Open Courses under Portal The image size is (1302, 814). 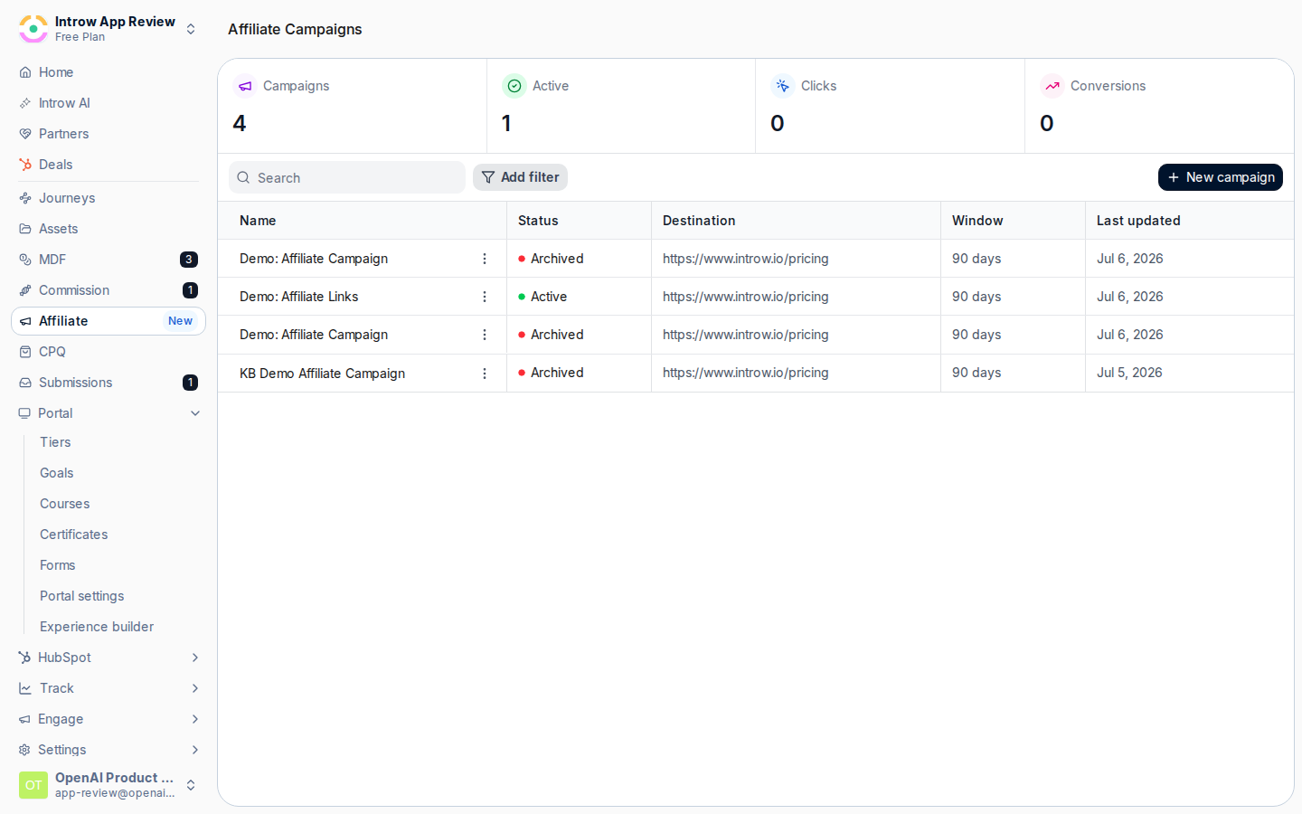pyautogui.click(x=65, y=504)
